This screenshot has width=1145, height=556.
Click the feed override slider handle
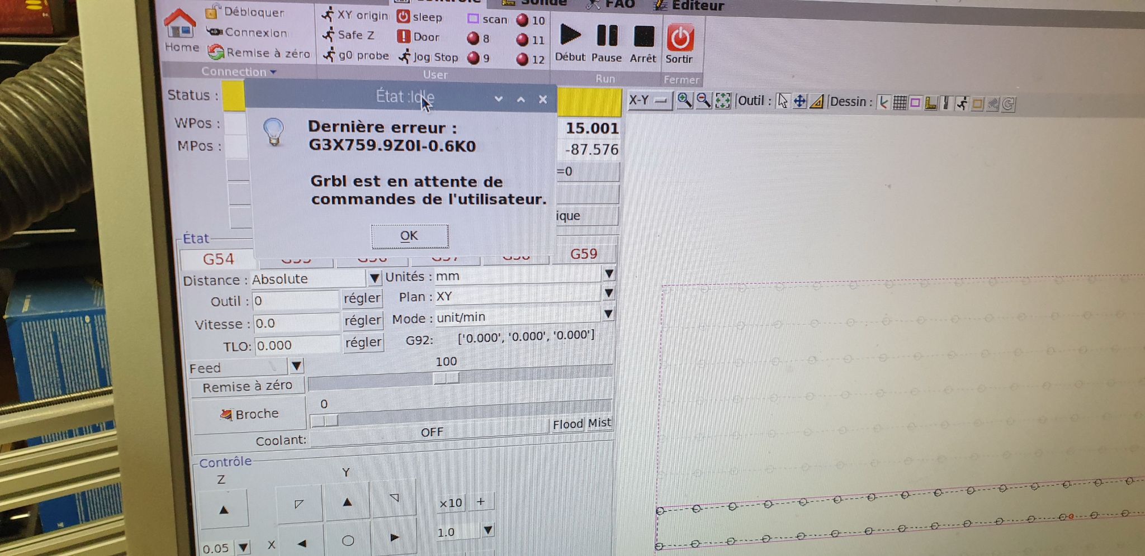[x=446, y=378]
